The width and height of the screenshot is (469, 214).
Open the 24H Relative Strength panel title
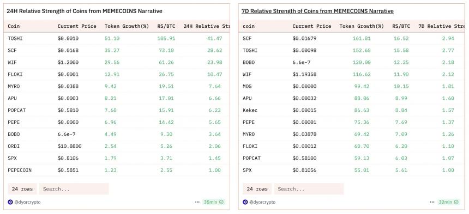85,11
